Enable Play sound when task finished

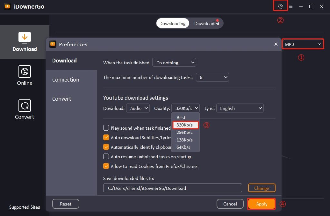coord(106,128)
